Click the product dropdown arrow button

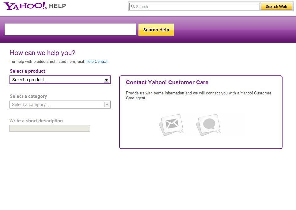coord(106,80)
